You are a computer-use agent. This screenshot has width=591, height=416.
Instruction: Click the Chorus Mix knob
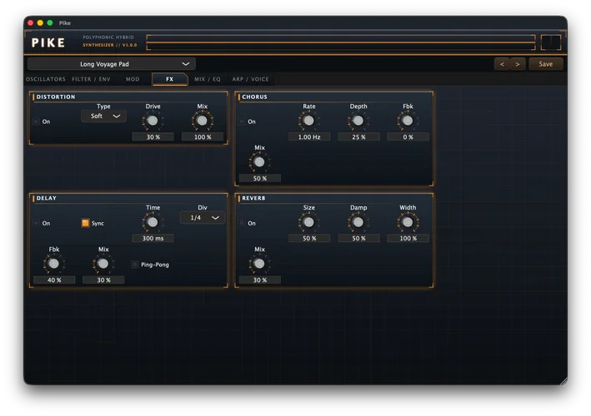259,162
